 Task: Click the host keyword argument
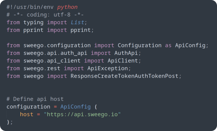(27, 114)
